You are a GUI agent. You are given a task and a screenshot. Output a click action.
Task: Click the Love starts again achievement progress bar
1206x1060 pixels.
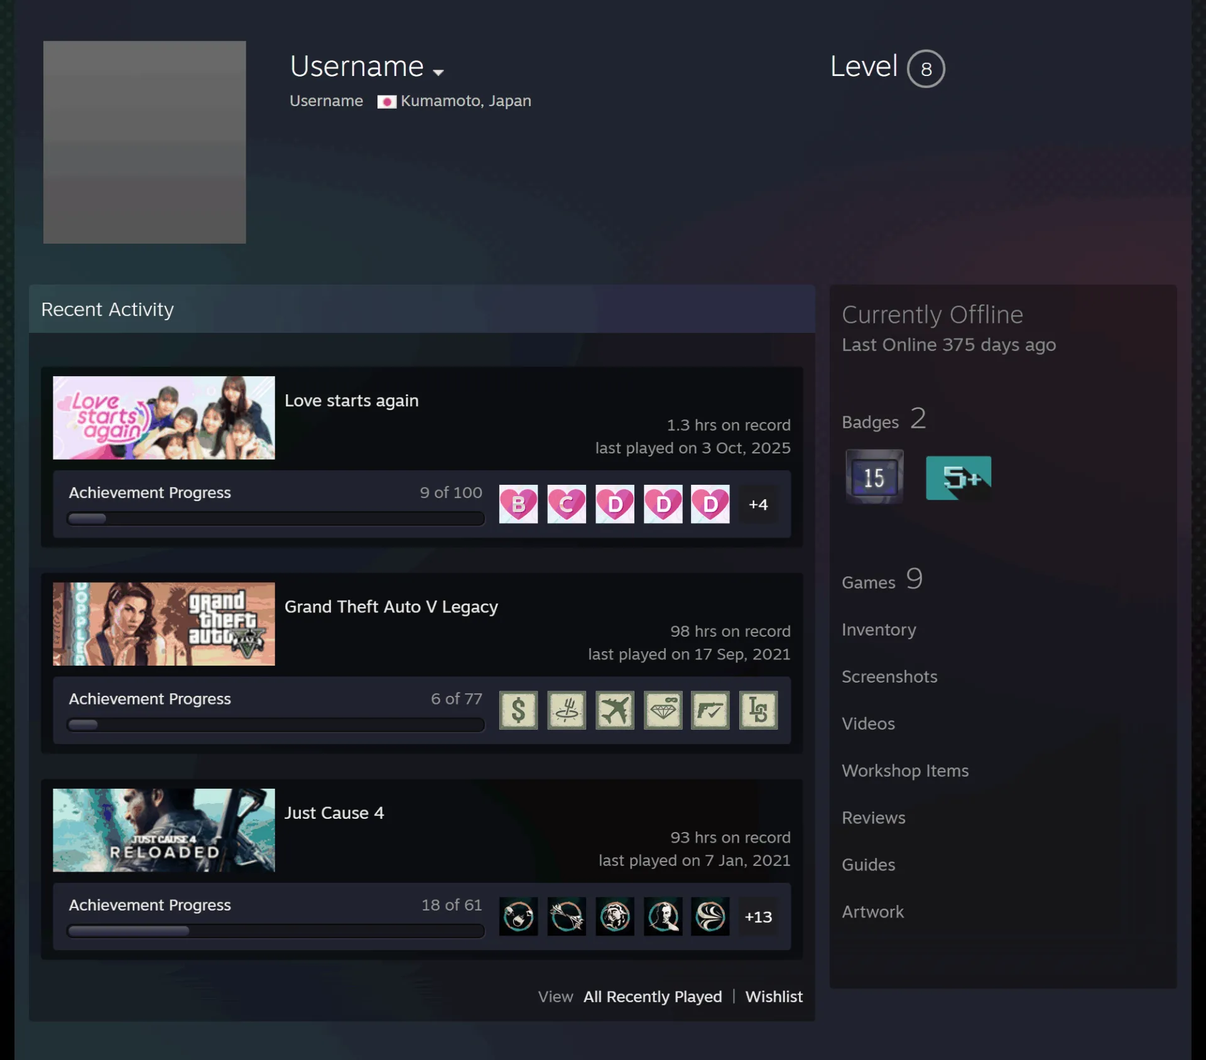pos(276,519)
